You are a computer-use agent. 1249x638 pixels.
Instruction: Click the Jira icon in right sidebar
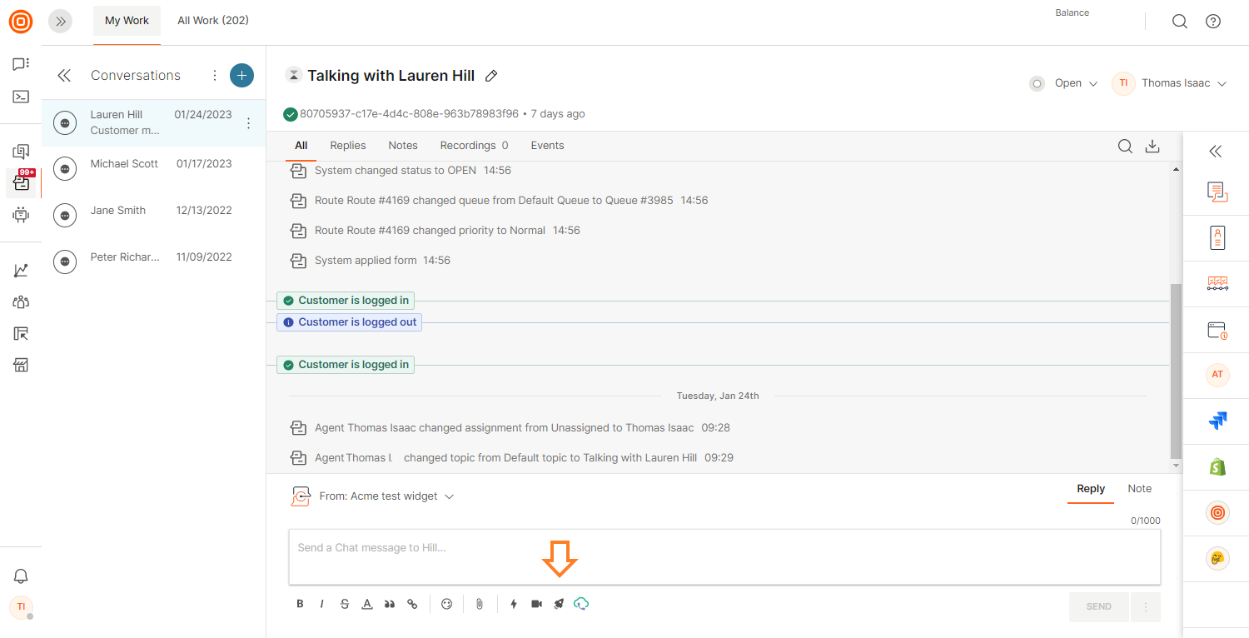(x=1217, y=421)
